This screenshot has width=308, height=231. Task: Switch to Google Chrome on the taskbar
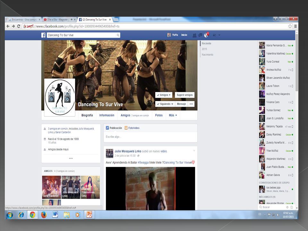point(33,215)
